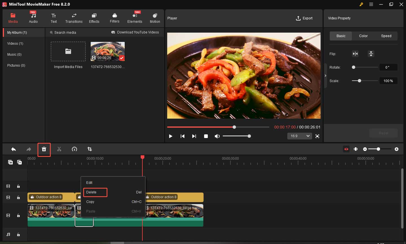Click the Speed gauge icon
This screenshot has height=244, width=406.
pos(74,149)
